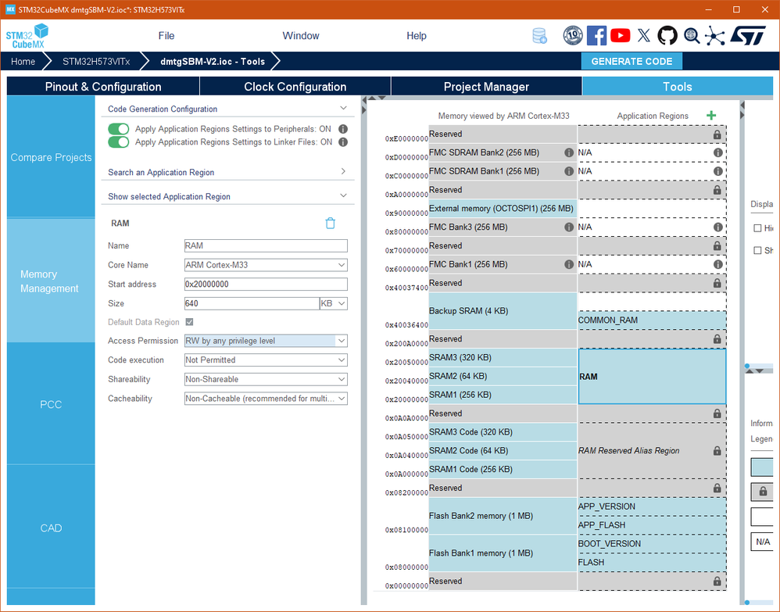Open Memory Management tool

click(x=51, y=281)
